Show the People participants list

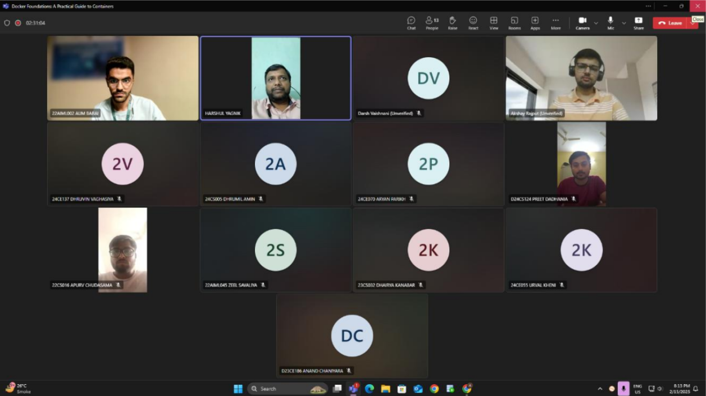(432, 22)
